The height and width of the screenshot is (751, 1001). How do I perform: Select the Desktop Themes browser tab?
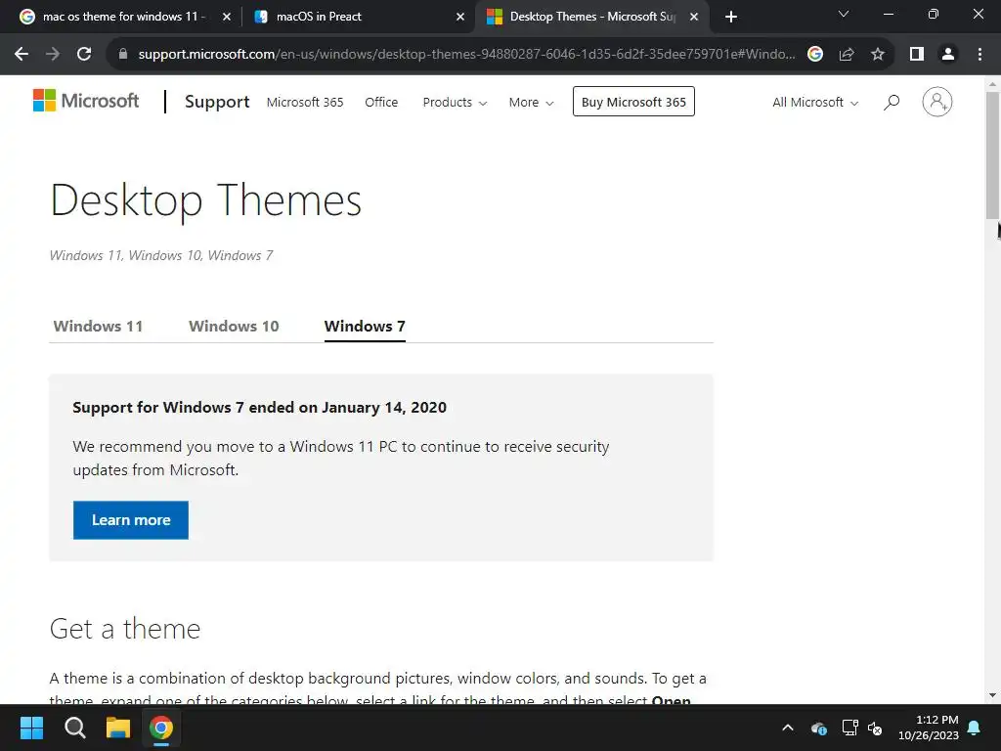591,17
